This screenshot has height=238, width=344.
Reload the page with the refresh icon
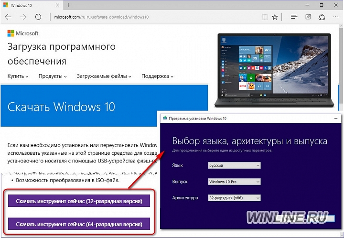click(x=38, y=17)
